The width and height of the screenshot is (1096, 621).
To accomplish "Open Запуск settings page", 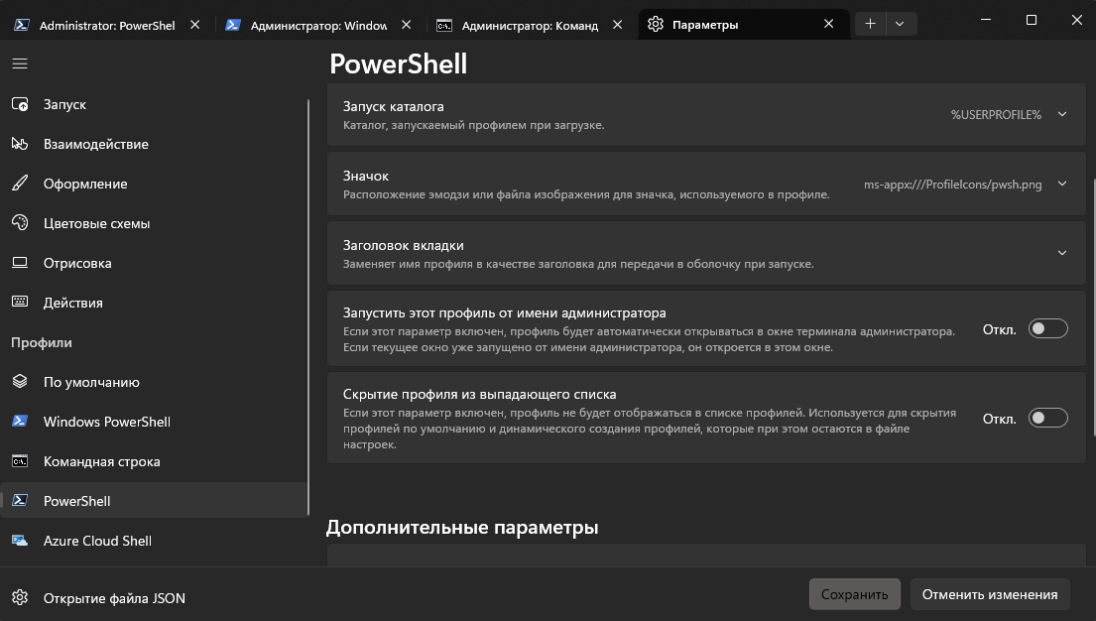I will click(154, 104).
